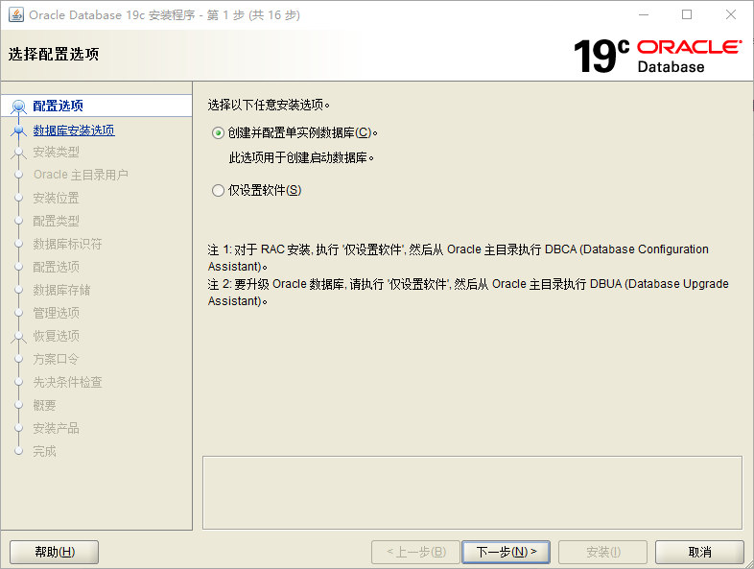Maximize the installer window
Image resolution: width=754 pixels, height=569 pixels.
(x=687, y=15)
